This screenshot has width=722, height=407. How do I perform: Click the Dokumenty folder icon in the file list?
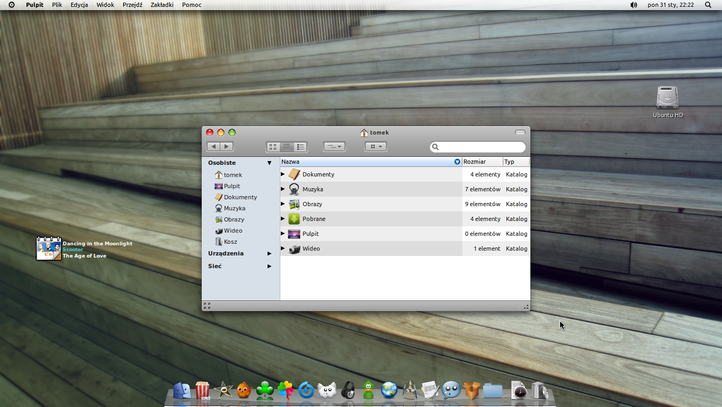(294, 174)
